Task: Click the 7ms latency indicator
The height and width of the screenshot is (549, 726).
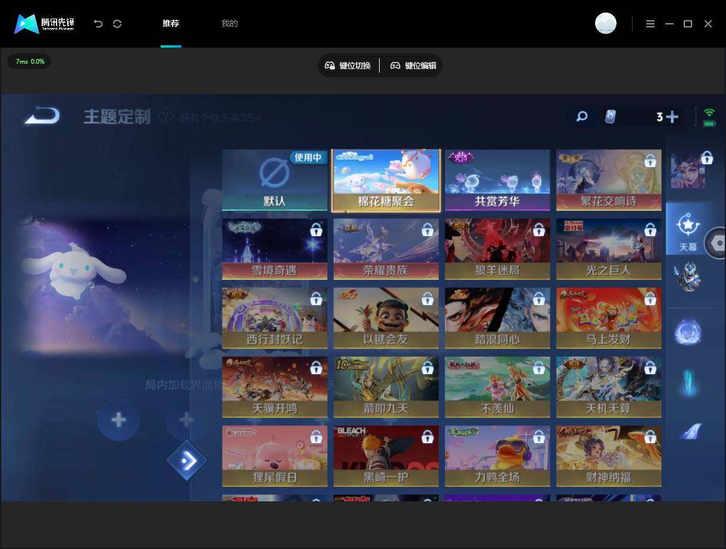Action: 29,61
